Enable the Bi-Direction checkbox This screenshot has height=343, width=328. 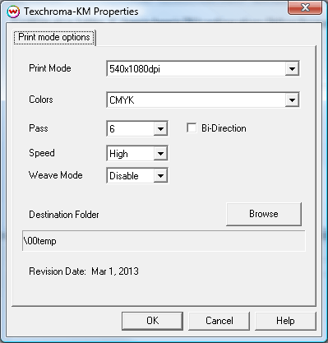[x=192, y=128]
